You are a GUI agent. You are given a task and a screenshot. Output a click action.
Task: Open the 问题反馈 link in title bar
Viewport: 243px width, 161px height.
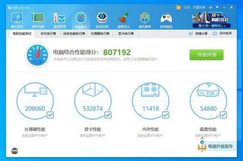[x=199, y=7]
